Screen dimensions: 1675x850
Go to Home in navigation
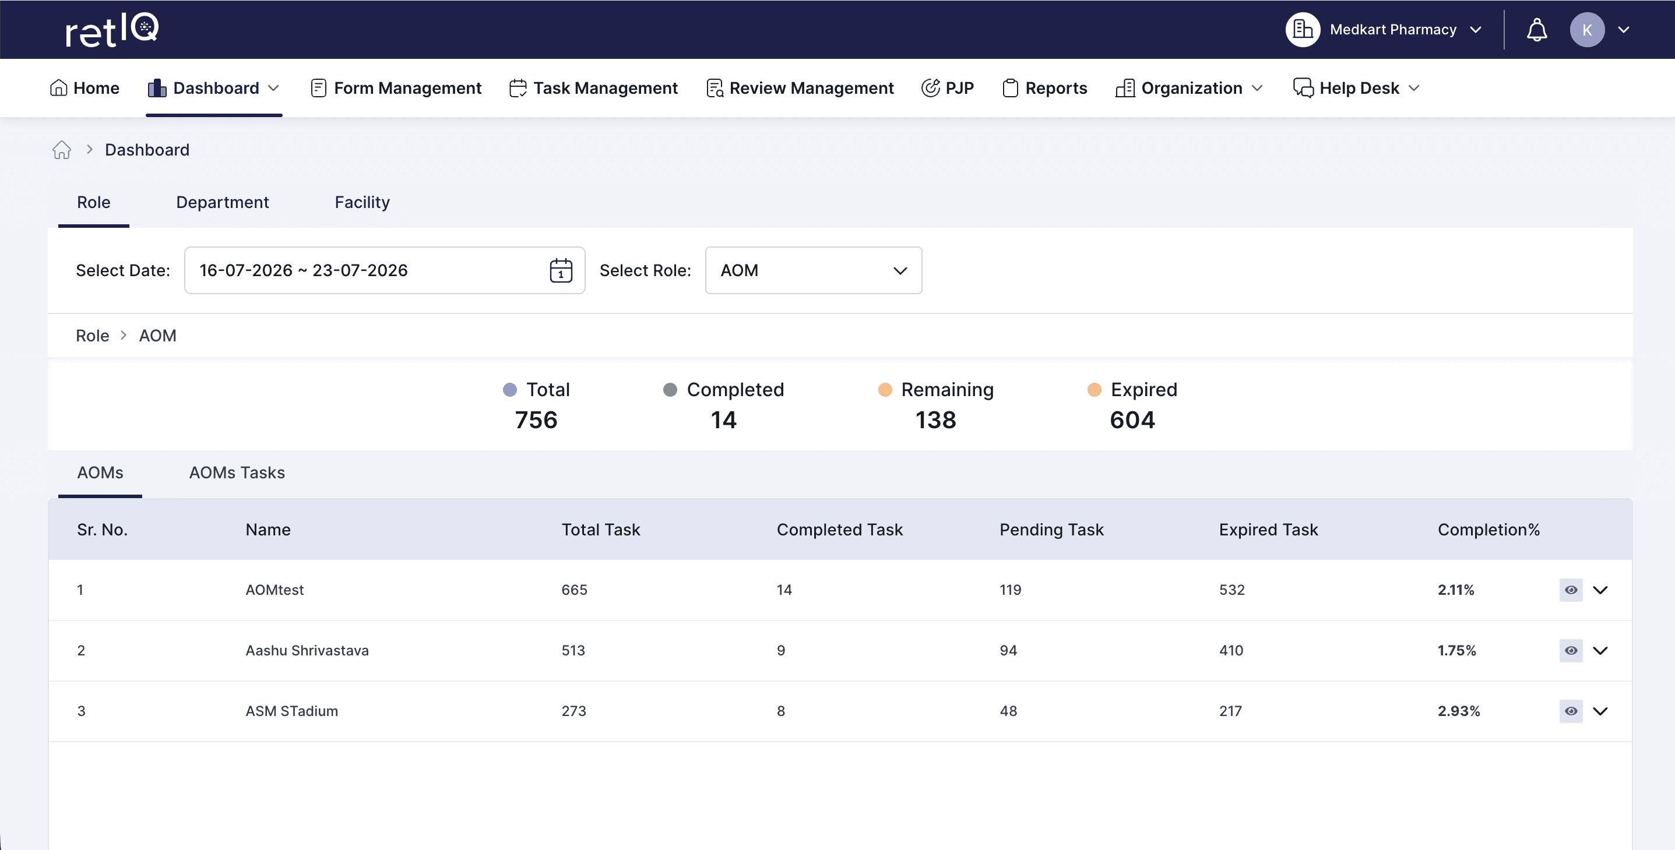(x=85, y=88)
